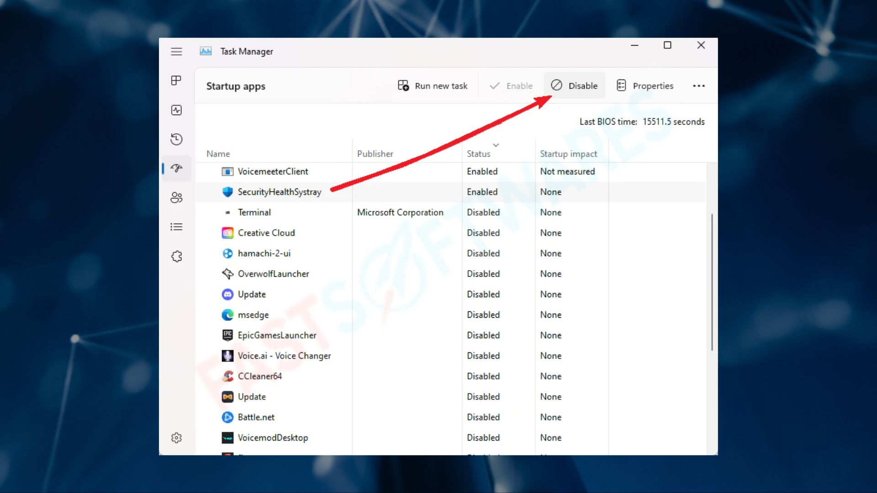Click the hamachi-2-ui icon

tap(227, 253)
